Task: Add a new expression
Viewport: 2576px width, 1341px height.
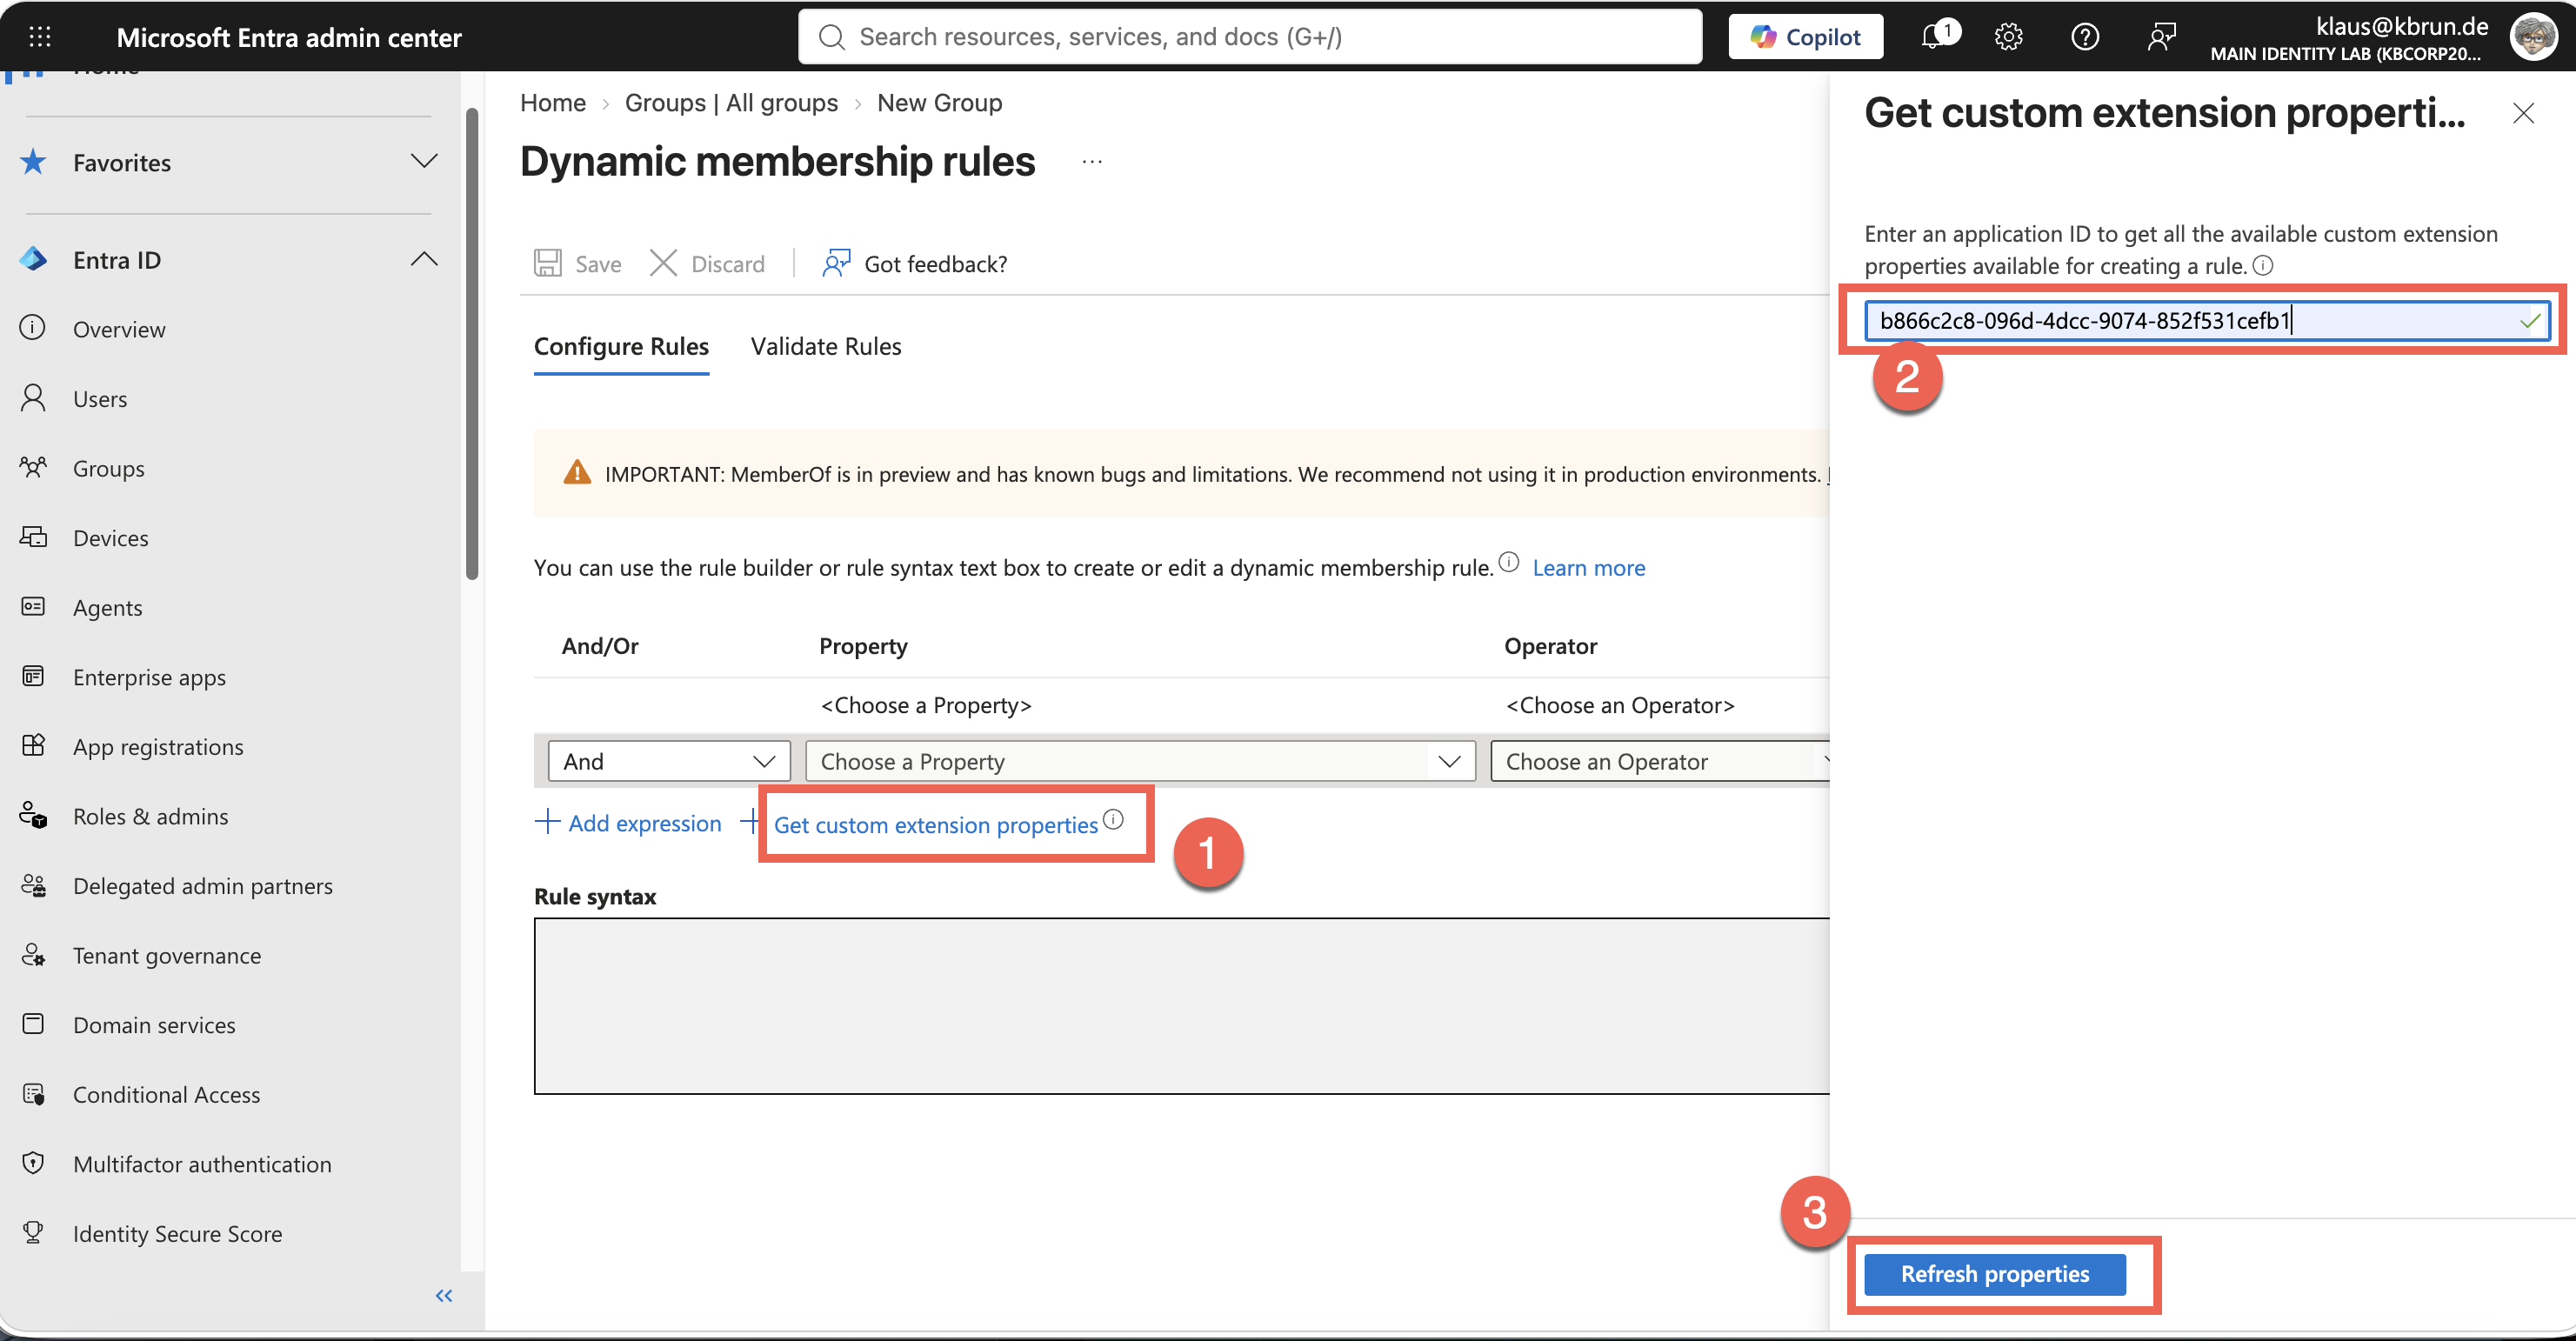Action: click(x=628, y=823)
